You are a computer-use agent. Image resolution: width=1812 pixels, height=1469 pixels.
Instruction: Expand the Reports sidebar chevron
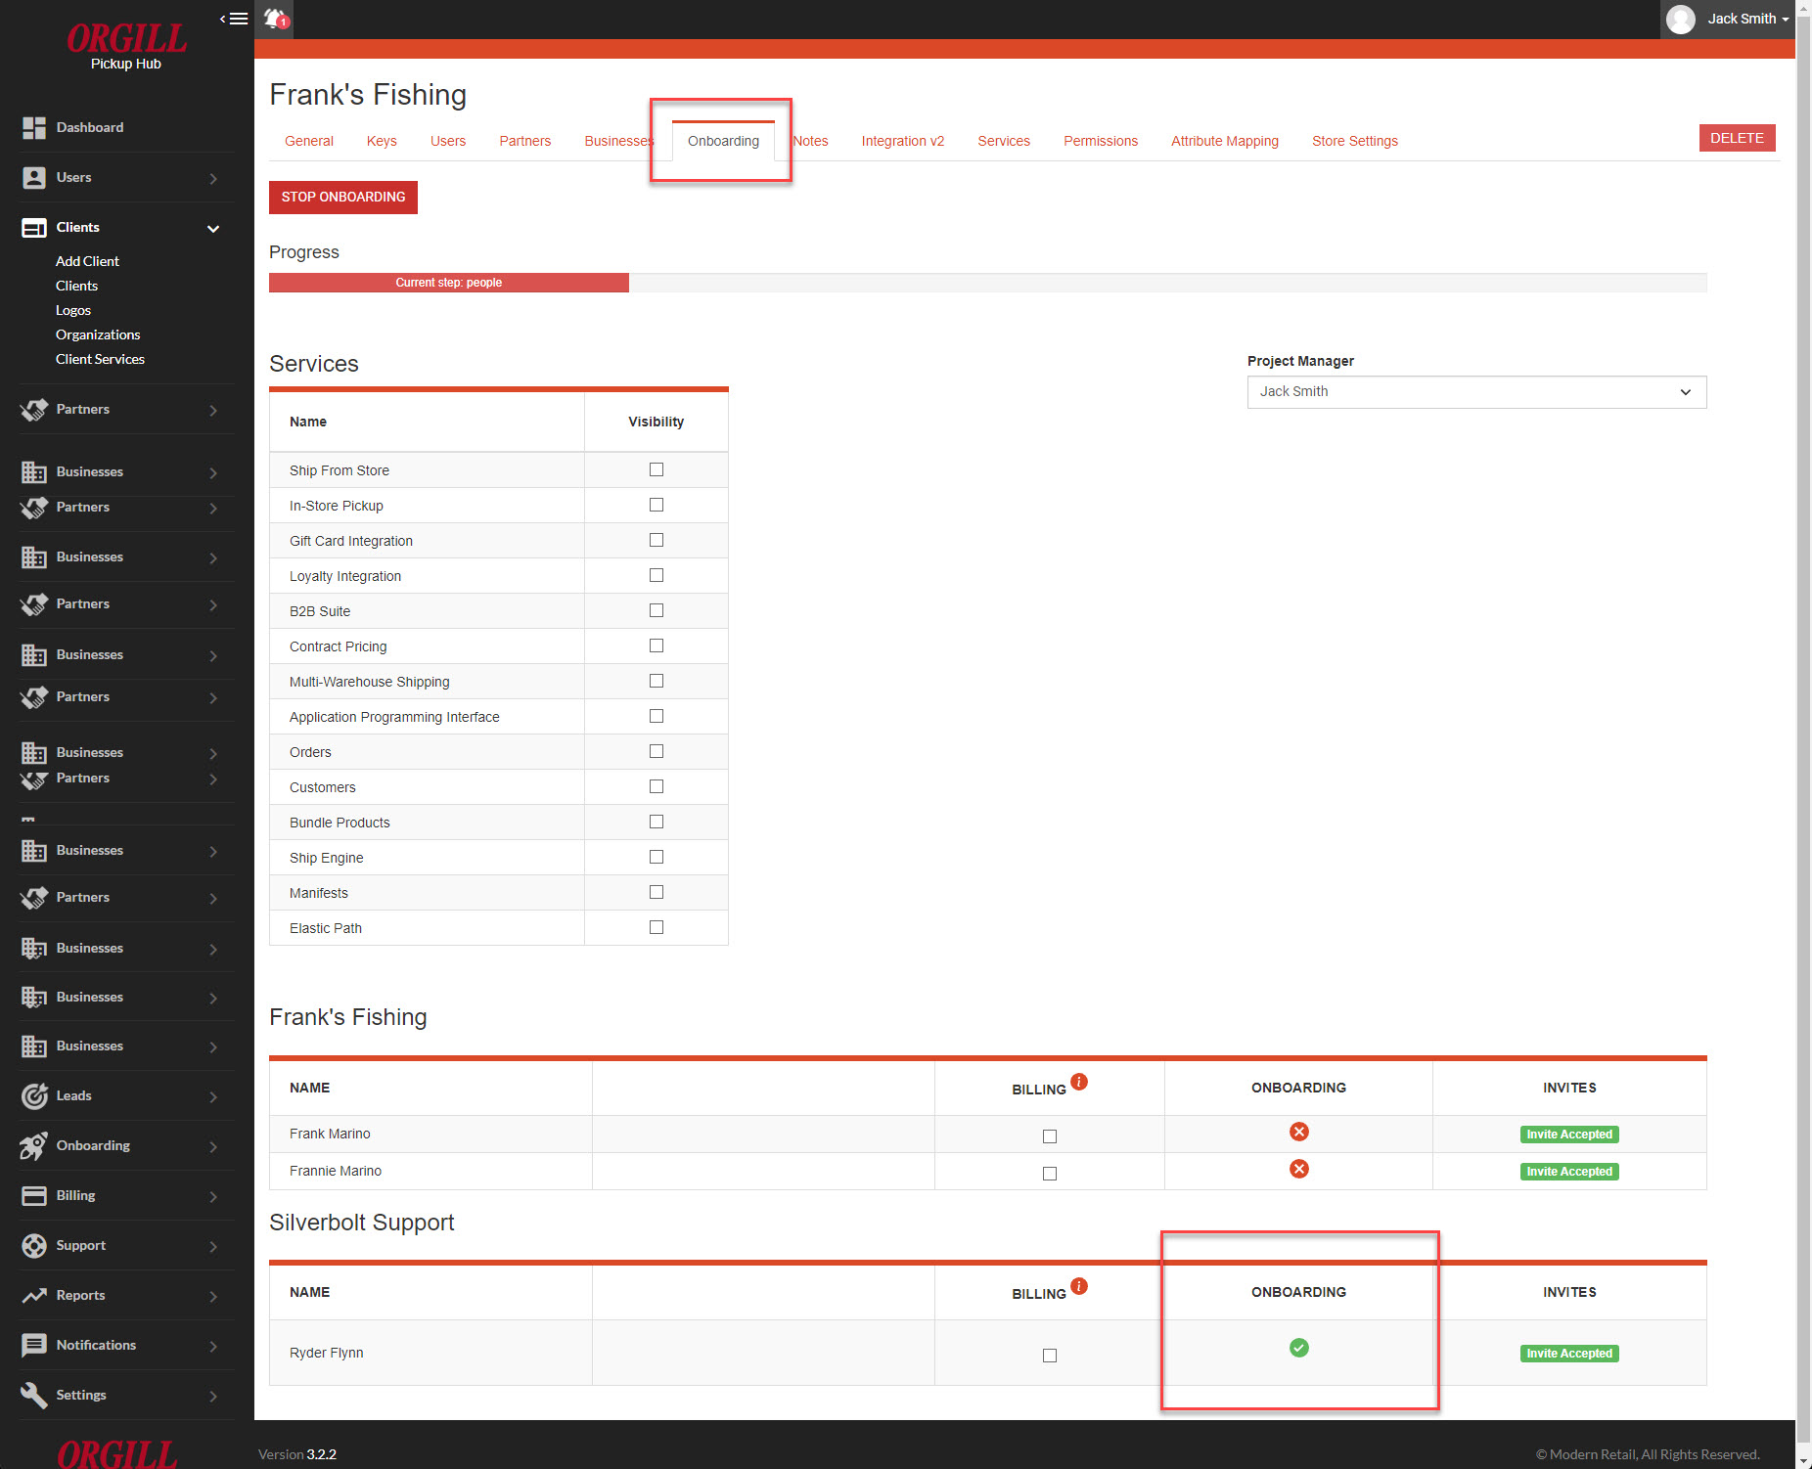click(x=213, y=1296)
